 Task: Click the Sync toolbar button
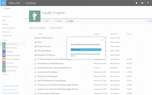[70, 21]
